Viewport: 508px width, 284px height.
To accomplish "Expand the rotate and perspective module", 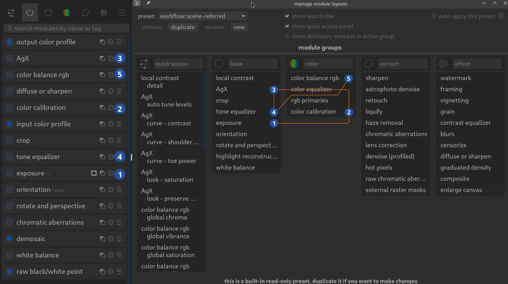I will [51, 206].
